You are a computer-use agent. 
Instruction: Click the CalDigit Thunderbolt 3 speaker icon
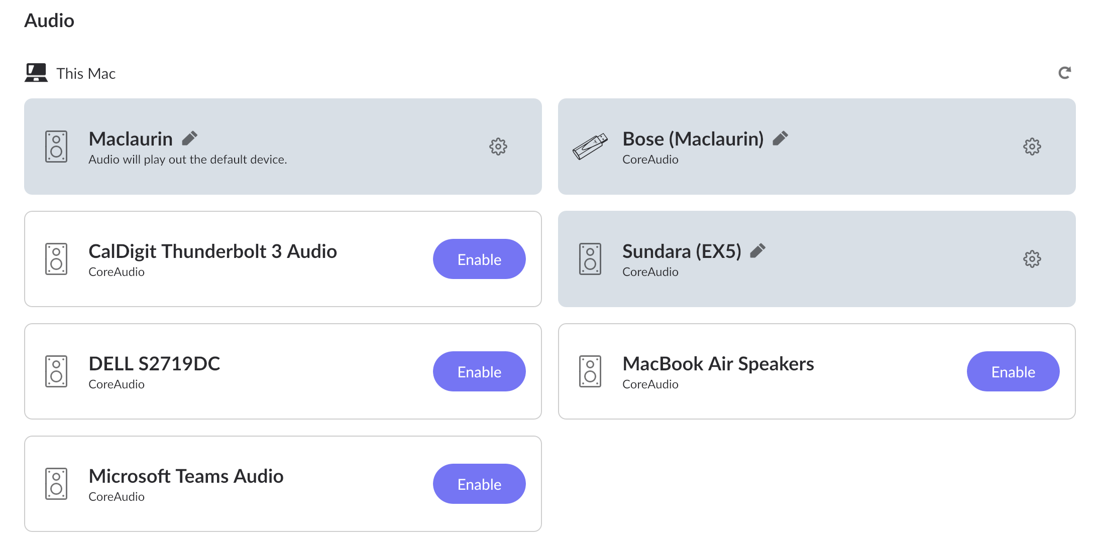tap(56, 259)
